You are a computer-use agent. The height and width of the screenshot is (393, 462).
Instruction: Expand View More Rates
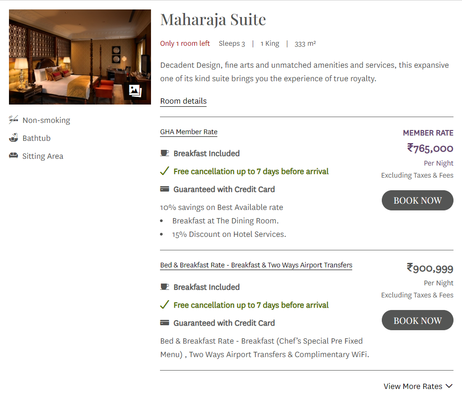pos(418,386)
